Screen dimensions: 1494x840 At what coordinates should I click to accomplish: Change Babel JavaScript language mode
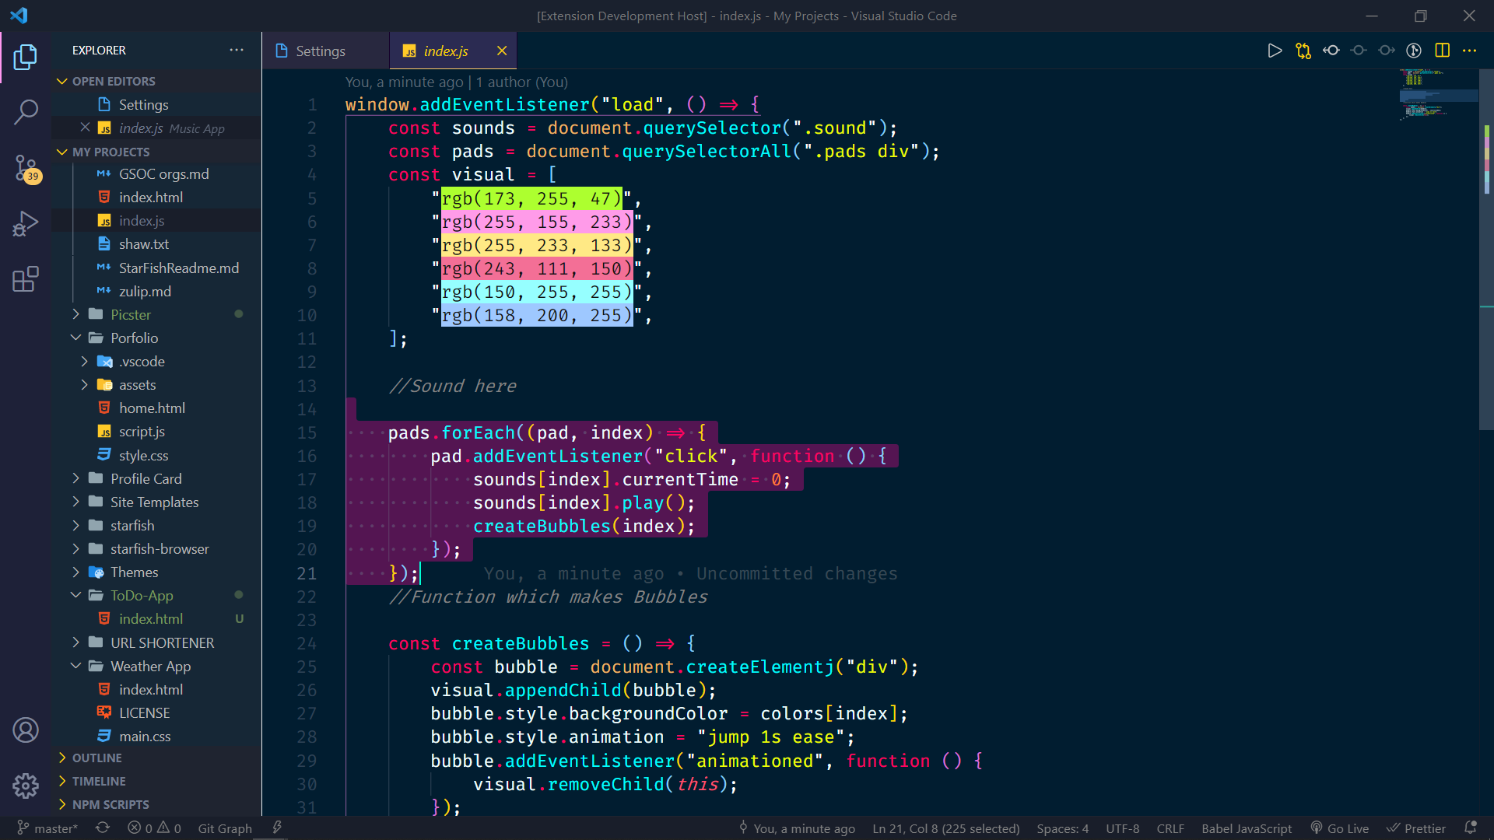1246,828
